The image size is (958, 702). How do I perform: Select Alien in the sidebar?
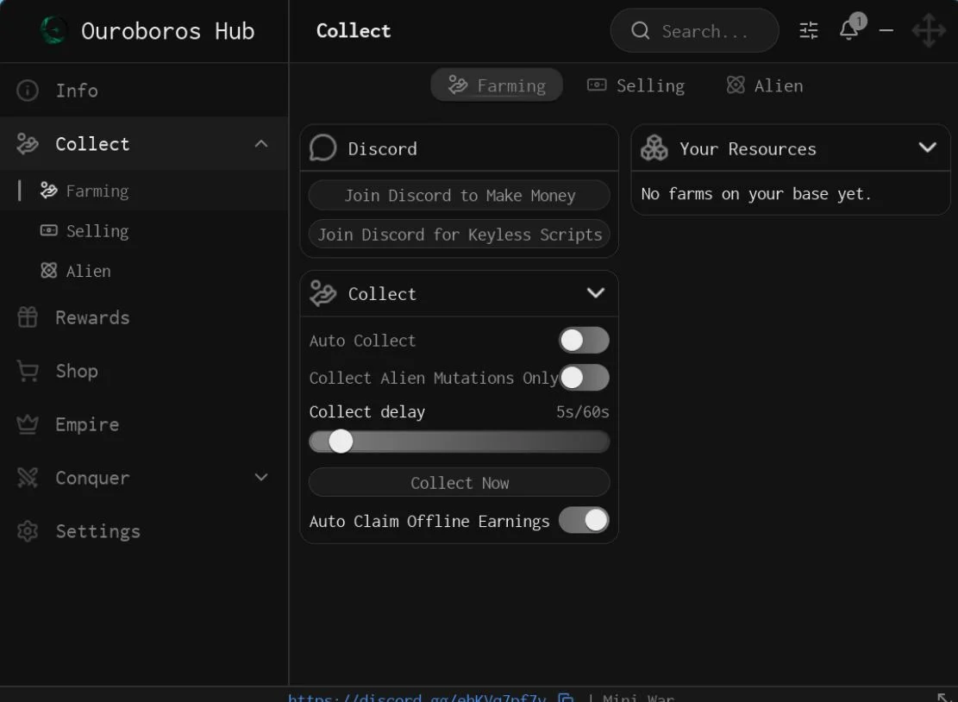(144, 271)
